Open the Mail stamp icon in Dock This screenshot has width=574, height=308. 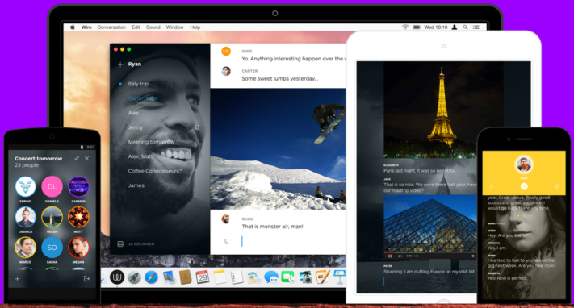[x=169, y=277]
